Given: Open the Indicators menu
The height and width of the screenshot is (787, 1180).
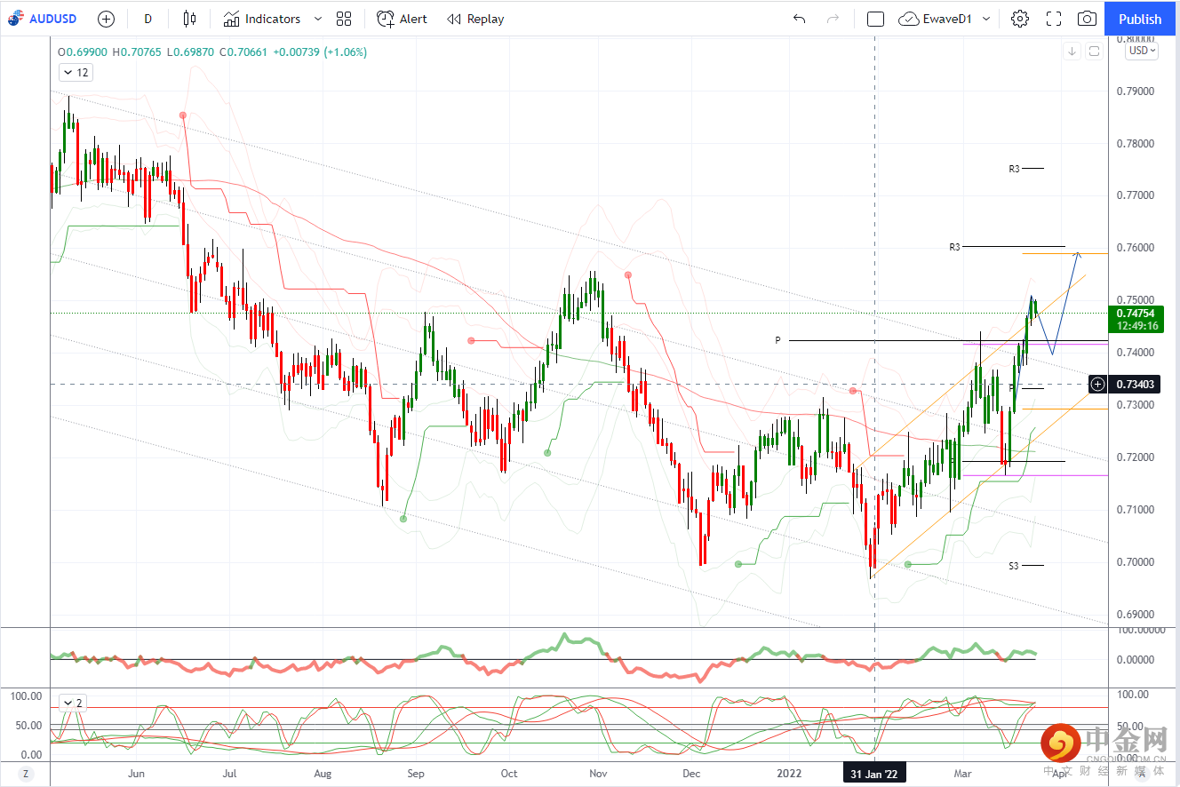Looking at the screenshot, I should 262,19.
